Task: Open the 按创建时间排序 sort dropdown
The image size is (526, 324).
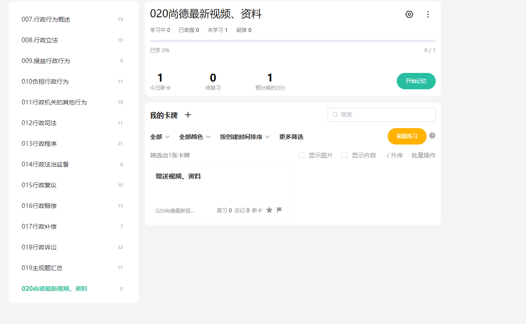Action: [x=245, y=137]
